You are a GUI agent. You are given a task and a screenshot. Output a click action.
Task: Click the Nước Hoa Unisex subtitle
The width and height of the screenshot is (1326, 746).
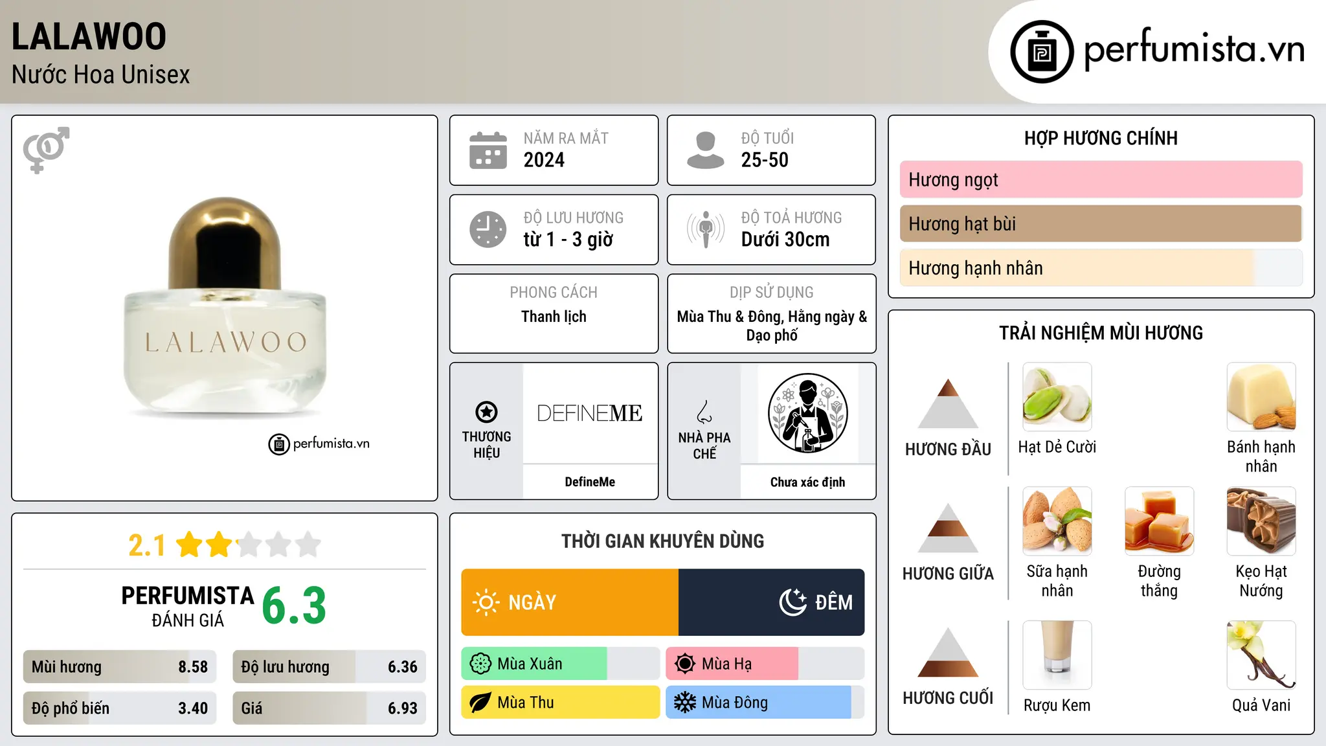[100, 75]
